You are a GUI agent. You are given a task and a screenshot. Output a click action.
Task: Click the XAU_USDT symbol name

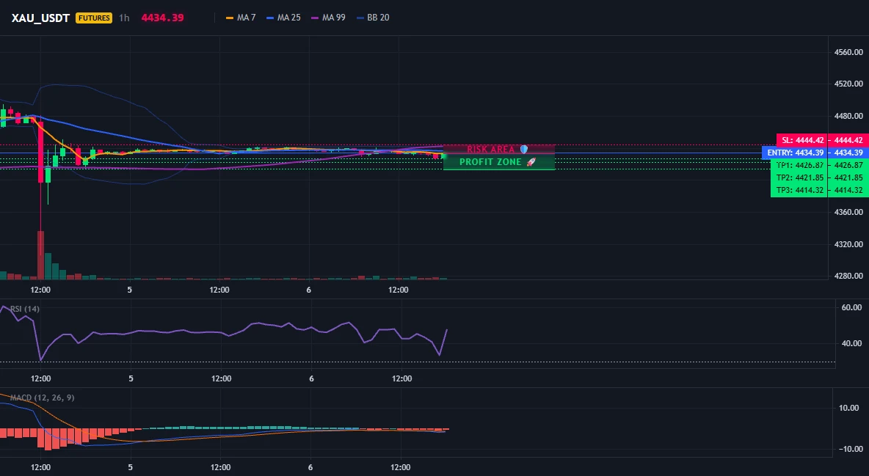coord(40,18)
